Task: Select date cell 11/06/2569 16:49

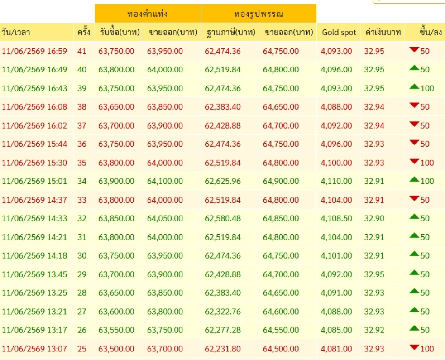Action: (x=34, y=70)
